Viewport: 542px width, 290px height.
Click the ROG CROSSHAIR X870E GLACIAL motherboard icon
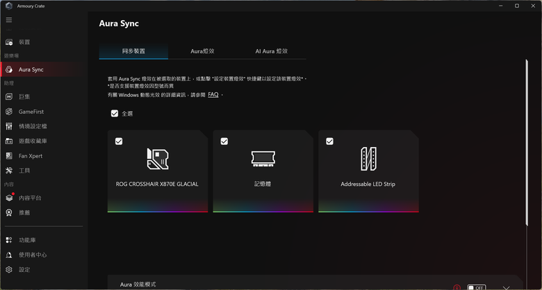tap(158, 159)
